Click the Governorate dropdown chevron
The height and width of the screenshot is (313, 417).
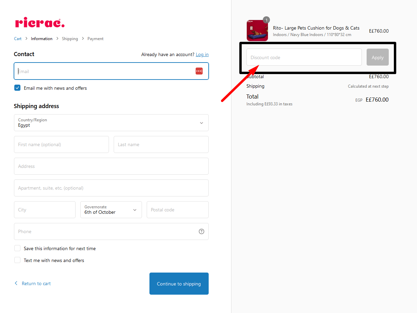point(135,210)
